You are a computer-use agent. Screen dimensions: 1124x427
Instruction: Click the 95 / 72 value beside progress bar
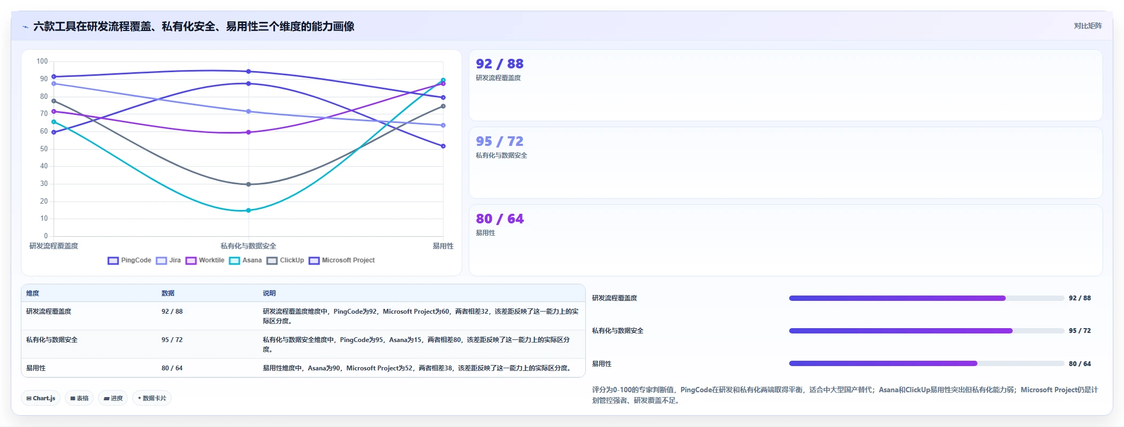[x=1080, y=331]
